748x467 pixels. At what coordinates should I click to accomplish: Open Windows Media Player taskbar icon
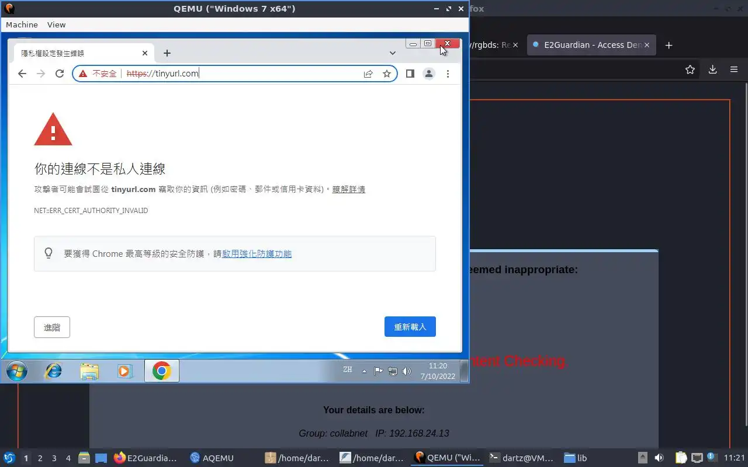click(x=125, y=371)
